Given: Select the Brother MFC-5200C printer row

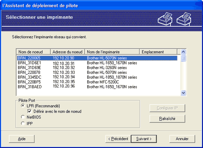Looking at the screenshot, I should (x=97, y=82).
